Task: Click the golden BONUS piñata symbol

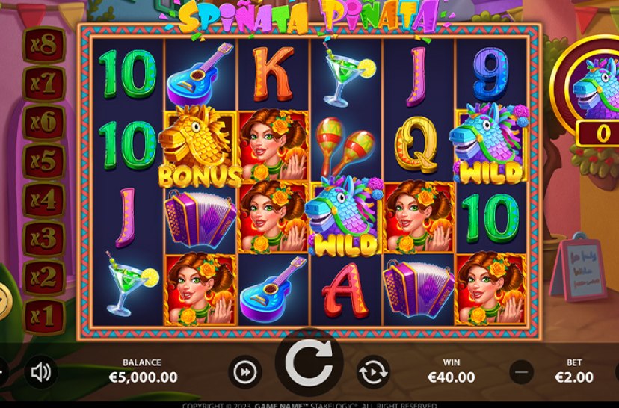Action: tap(200, 146)
